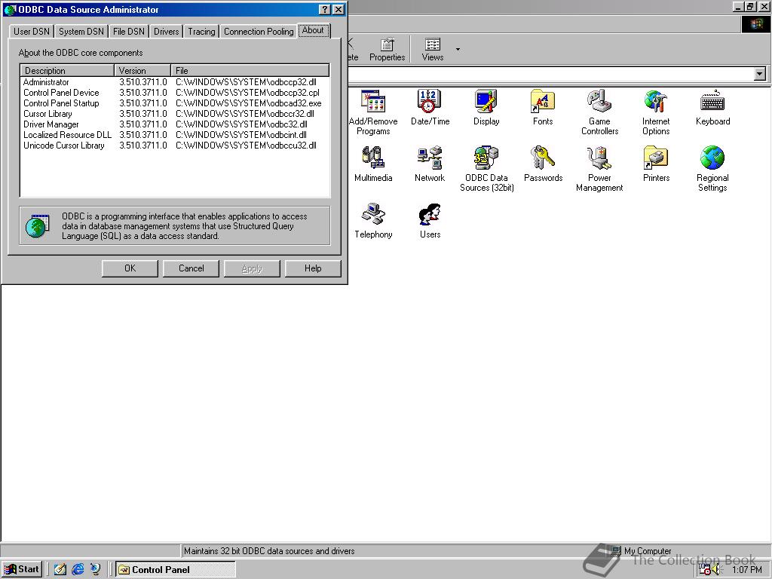Select the Printers folder icon
772x579 pixels.
[x=656, y=164]
